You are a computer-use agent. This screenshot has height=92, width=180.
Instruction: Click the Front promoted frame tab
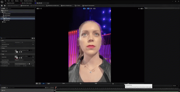[63, 83]
